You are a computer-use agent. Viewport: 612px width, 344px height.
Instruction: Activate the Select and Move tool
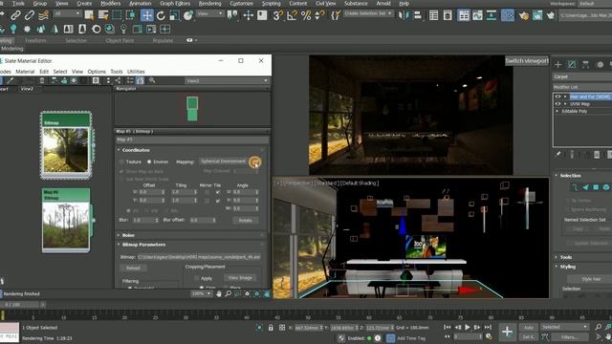[146, 15]
